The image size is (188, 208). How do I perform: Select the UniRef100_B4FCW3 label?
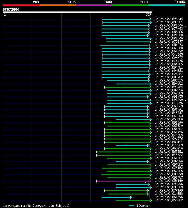[x=169, y=116]
